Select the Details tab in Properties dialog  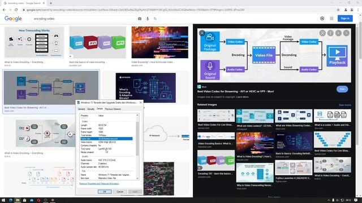click(x=100, y=109)
